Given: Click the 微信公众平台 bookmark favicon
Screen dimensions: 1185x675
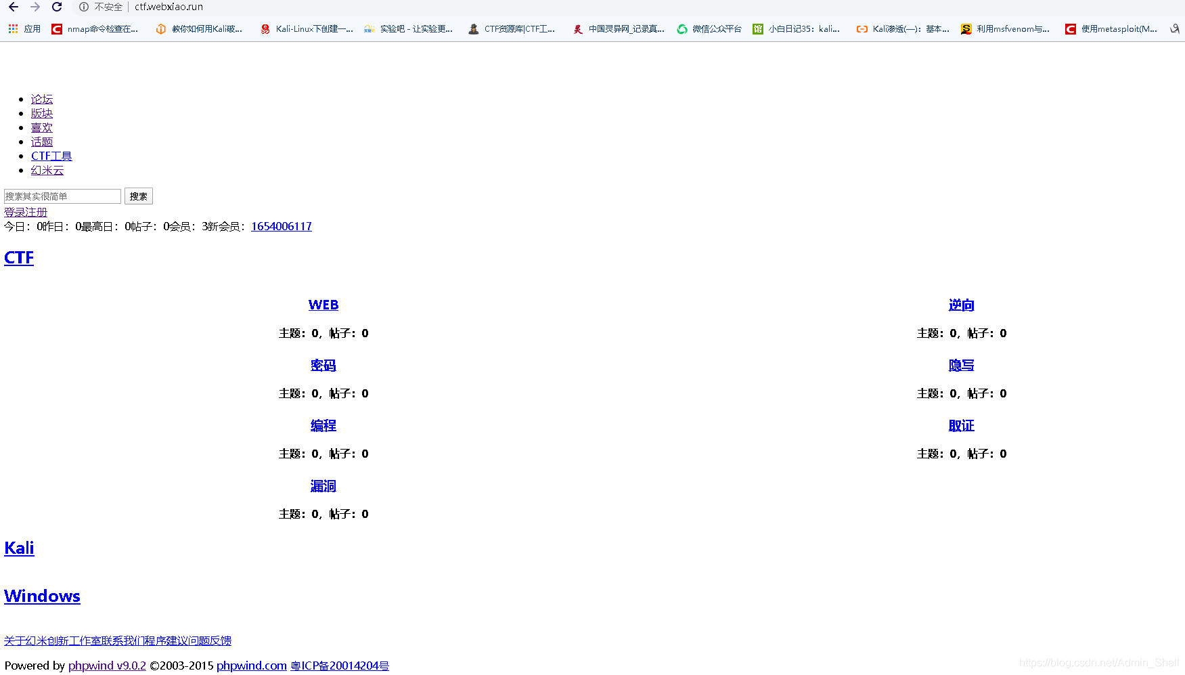Looking at the screenshot, I should pos(682,29).
